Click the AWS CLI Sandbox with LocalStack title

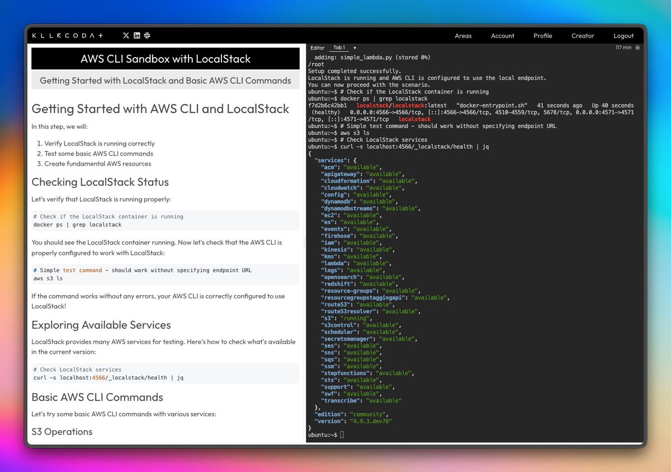(166, 59)
